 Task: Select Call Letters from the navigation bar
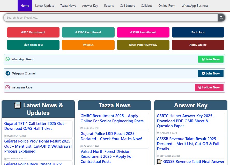(127, 6)
